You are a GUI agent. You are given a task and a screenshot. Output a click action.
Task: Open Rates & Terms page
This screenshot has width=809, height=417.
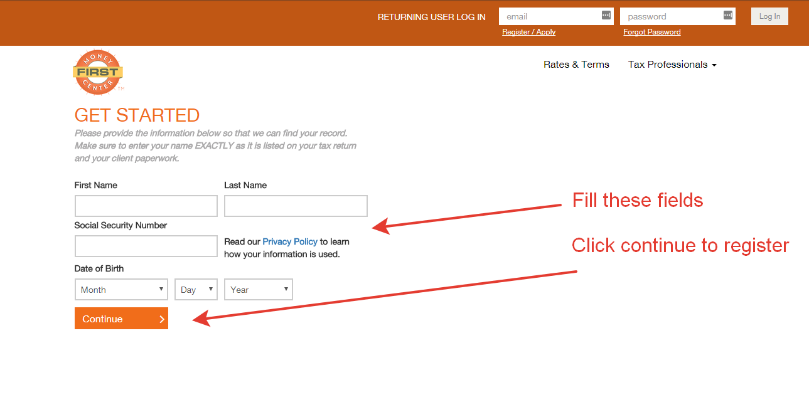[576, 65]
